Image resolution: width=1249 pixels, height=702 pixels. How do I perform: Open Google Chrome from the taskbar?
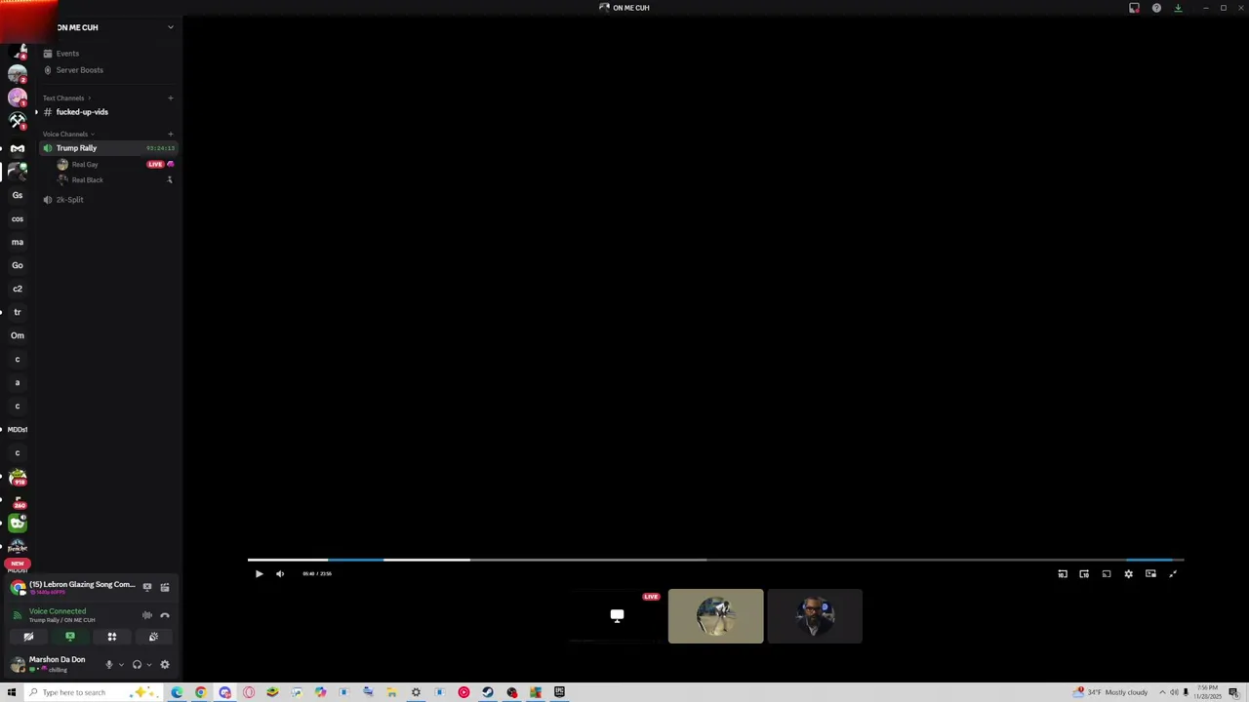click(201, 692)
